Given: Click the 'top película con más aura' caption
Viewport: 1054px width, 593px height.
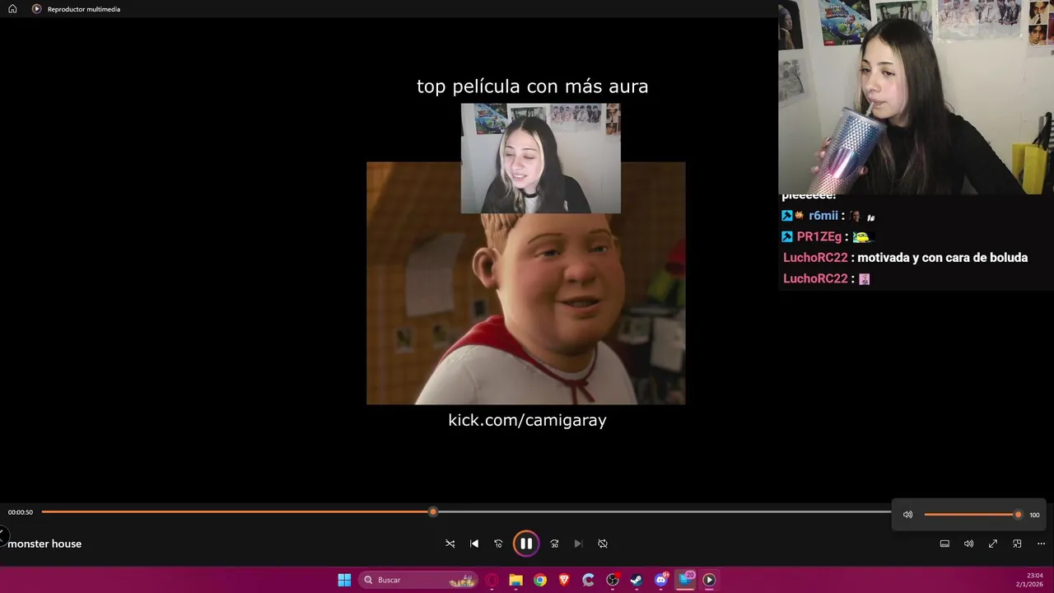Looking at the screenshot, I should pos(532,86).
